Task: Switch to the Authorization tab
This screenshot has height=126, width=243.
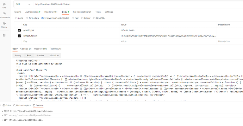Action: [33, 12]
